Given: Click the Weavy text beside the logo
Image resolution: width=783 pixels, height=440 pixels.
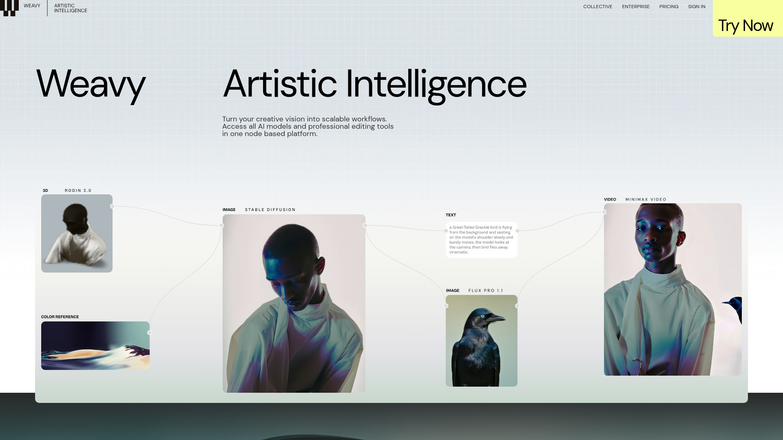Looking at the screenshot, I should click(32, 6).
